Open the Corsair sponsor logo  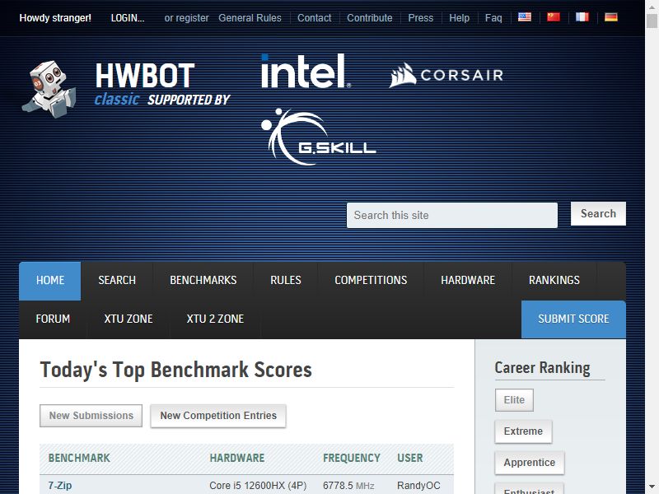(446, 75)
